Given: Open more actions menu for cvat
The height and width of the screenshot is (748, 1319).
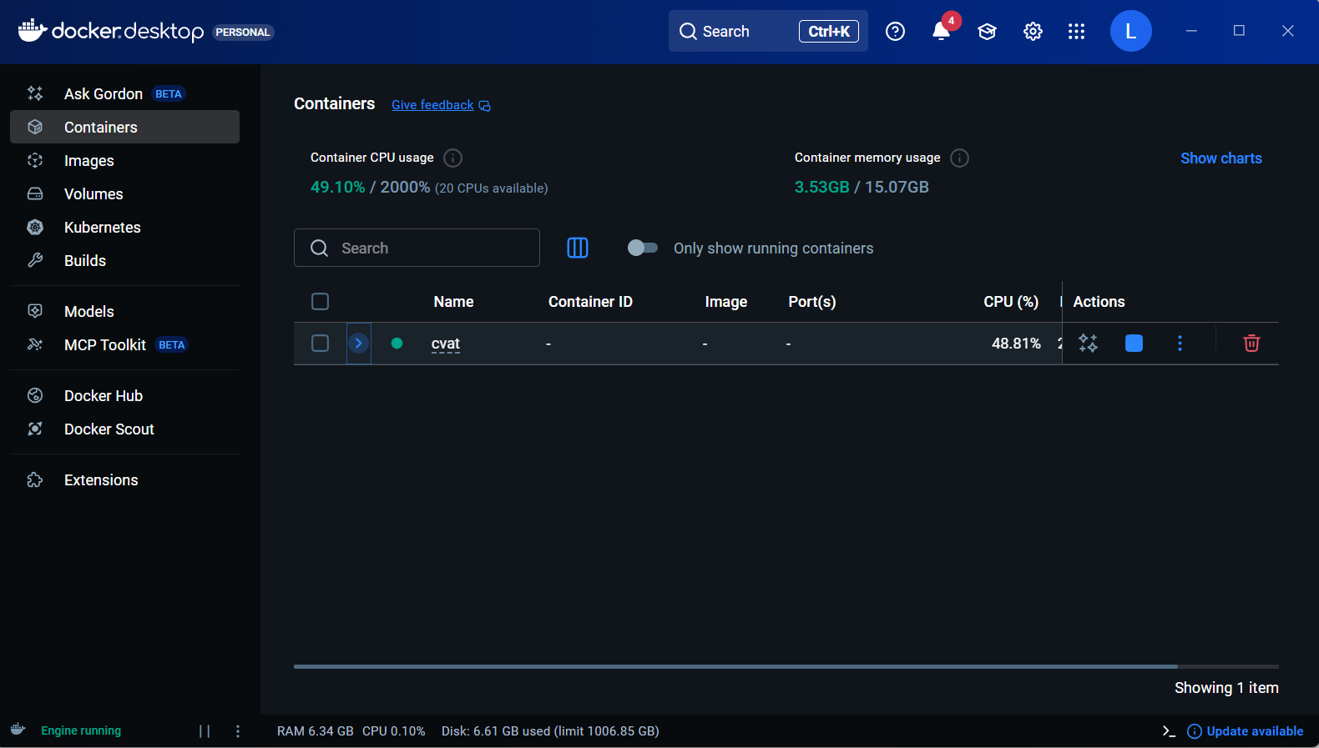Looking at the screenshot, I should click(x=1180, y=343).
